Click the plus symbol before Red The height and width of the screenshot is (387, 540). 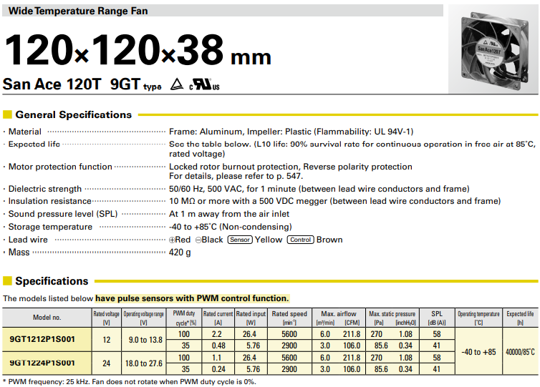click(172, 240)
